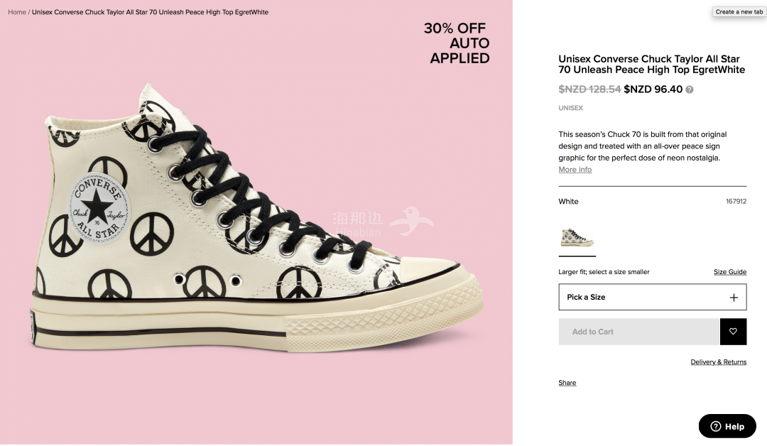Open the Size Guide link
Image resolution: width=767 pixels, height=446 pixels.
point(730,272)
